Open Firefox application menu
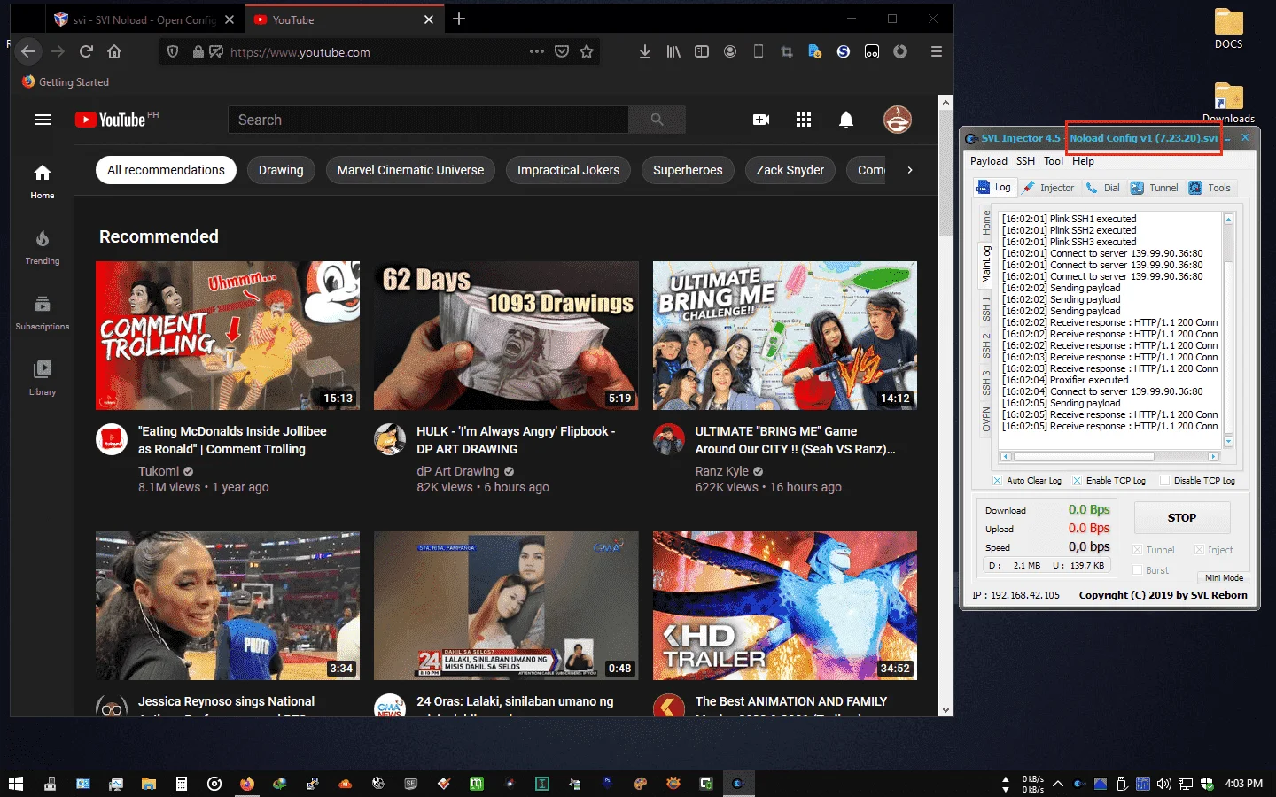Screen dimensions: 1276x797 936,51
